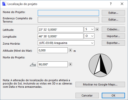128x100 pixels.
Task: Open the latitude format arrow popup
Action: [97, 29]
